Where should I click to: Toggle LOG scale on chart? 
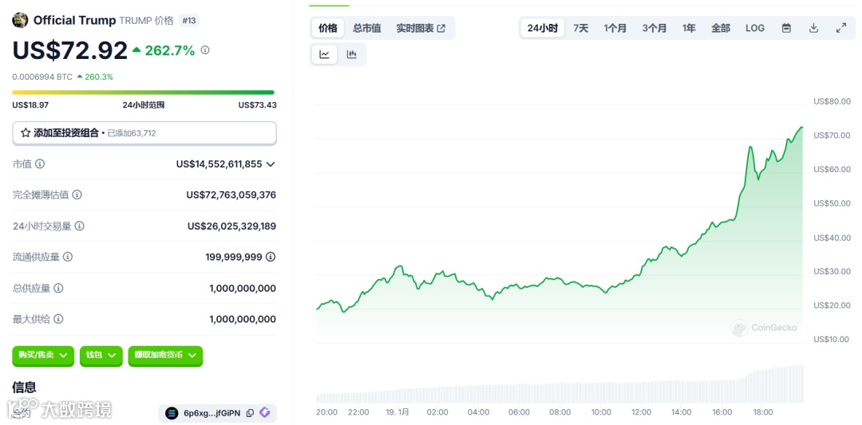coord(754,28)
